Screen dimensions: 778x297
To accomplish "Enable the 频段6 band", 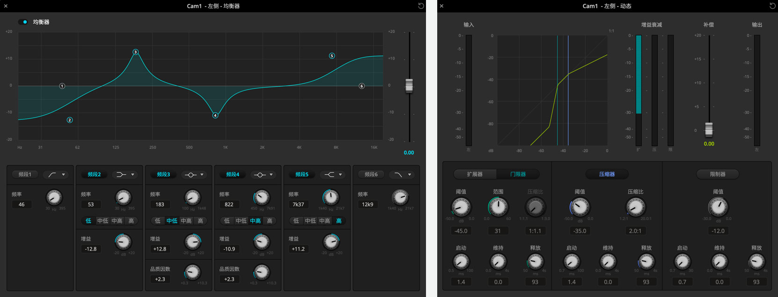I will coord(371,175).
